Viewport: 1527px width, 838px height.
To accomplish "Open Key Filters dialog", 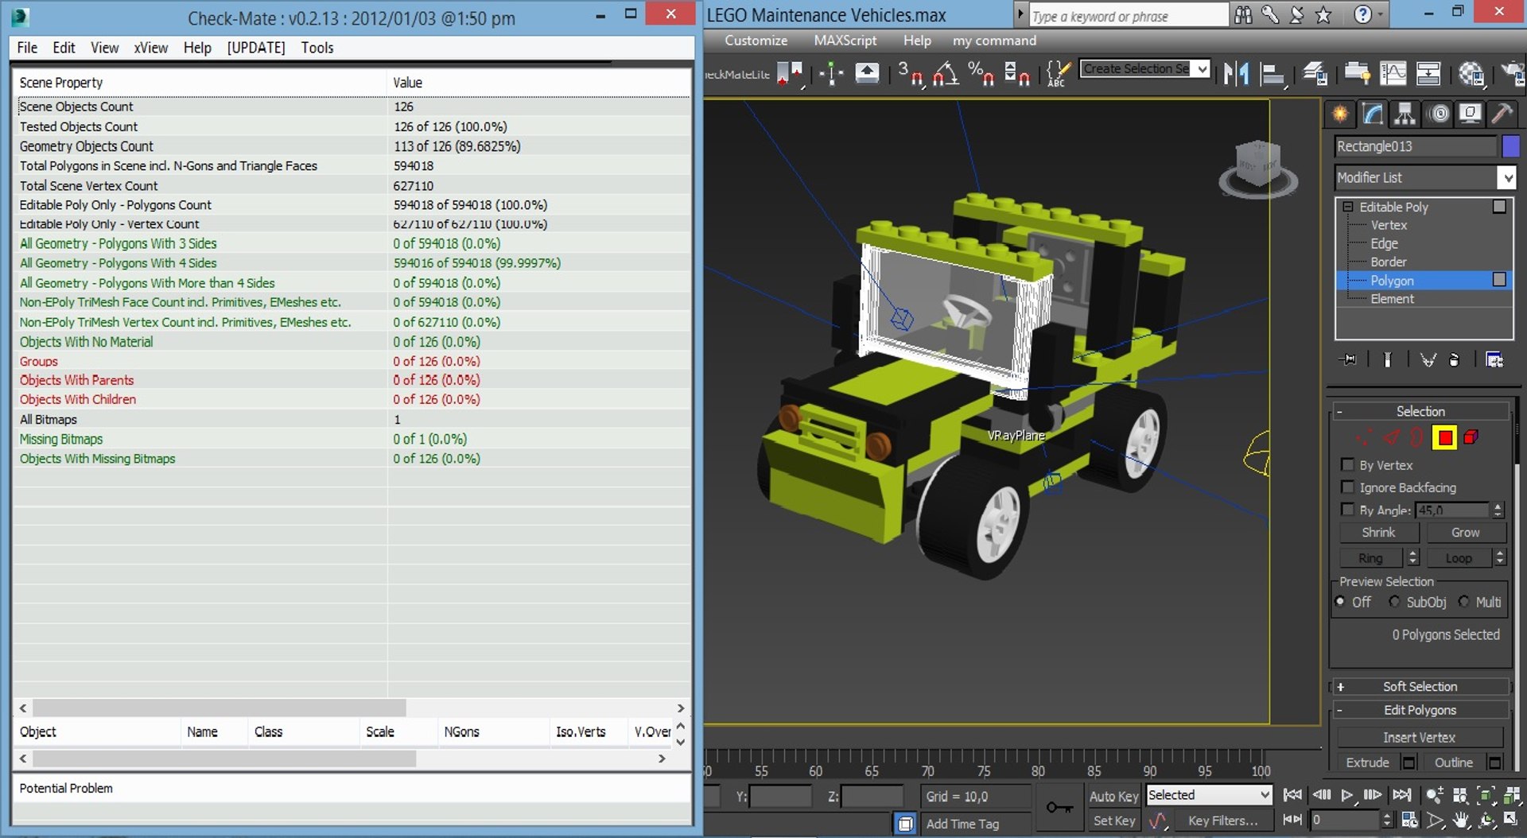I will point(1222,821).
